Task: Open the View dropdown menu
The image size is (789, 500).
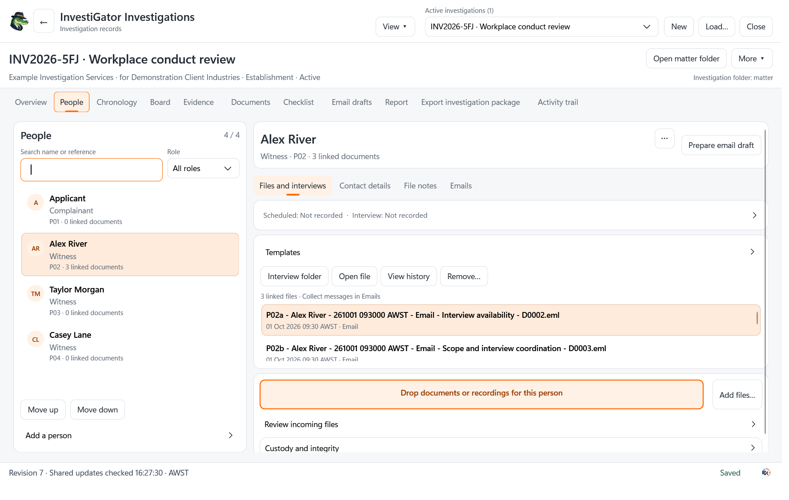Action: 395,27
